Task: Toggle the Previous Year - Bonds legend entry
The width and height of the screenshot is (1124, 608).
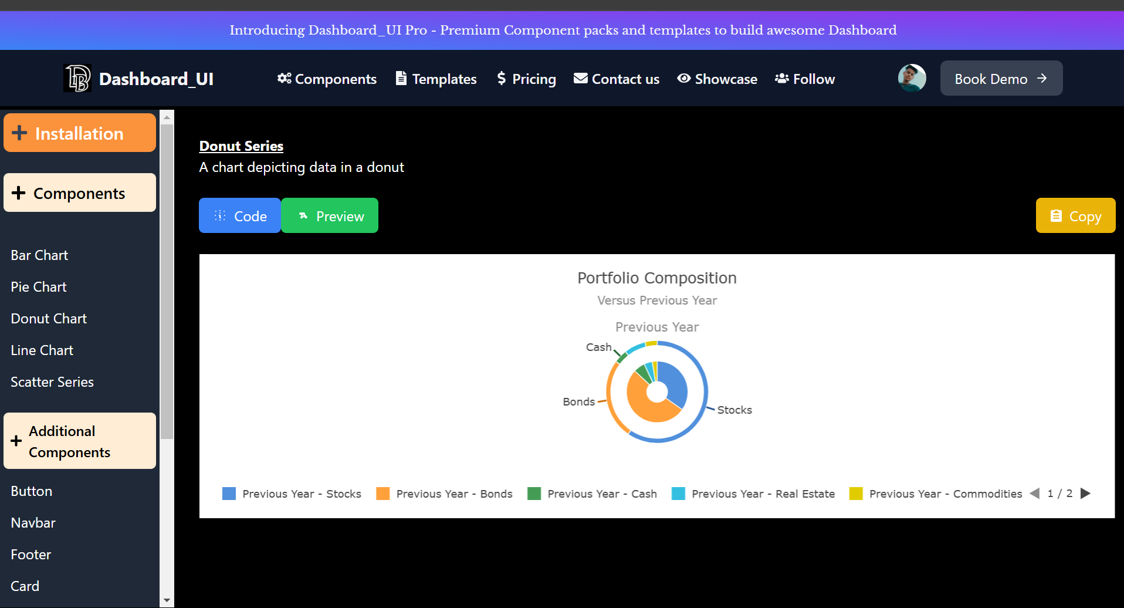Action: coord(446,494)
